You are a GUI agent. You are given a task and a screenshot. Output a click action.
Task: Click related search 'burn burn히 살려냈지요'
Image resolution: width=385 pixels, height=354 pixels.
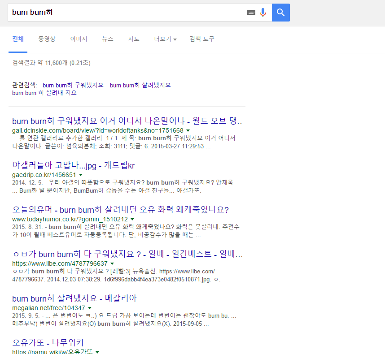click(140, 85)
